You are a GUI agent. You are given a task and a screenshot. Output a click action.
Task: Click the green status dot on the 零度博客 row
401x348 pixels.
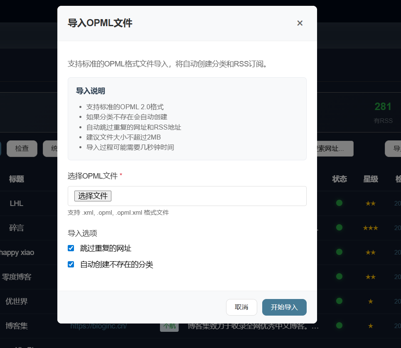point(339,277)
